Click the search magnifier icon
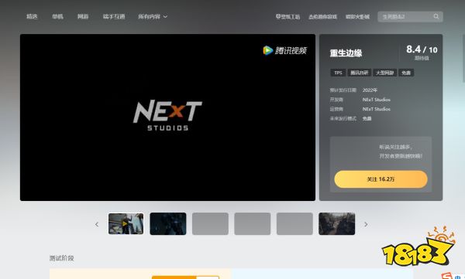The width and height of the screenshot is (465, 279). tap(436, 16)
